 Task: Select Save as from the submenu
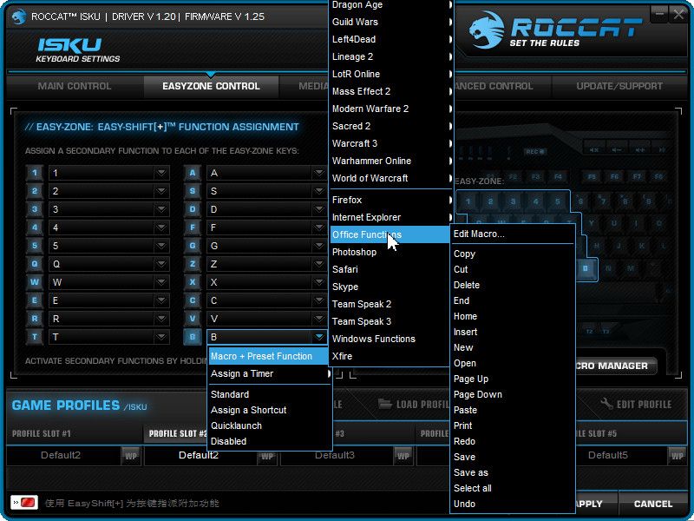click(x=513, y=472)
